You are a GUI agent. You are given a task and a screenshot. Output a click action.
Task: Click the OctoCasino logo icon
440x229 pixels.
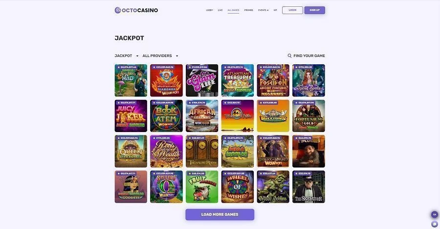point(118,10)
